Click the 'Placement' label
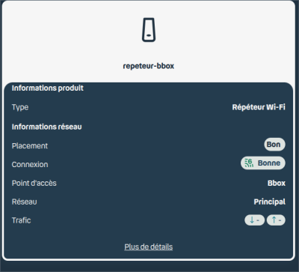Screen dimensions: 299x272 [x=30, y=145]
